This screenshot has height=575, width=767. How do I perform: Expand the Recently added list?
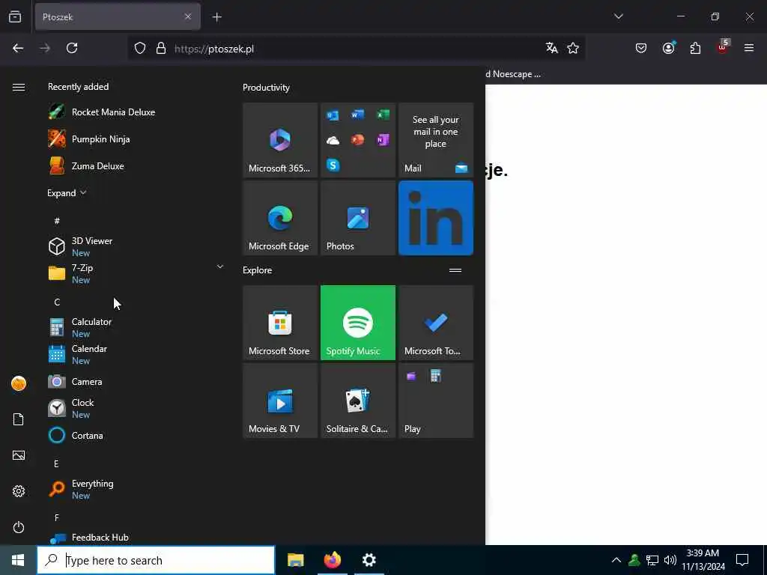tap(67, 192)
